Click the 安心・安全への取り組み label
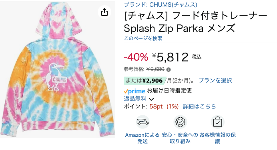The height and width of the screenshot is (150, 277). 180,138
